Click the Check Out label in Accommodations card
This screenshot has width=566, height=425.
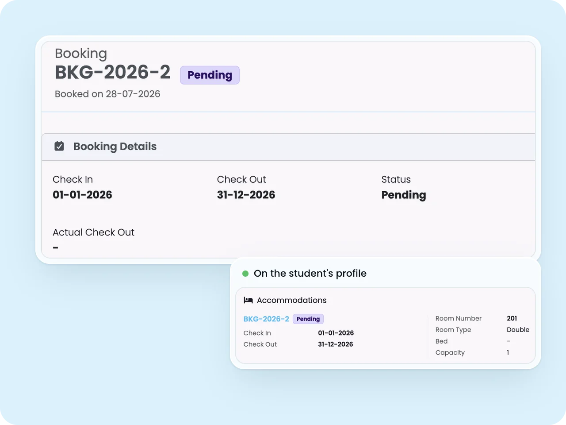pos(260,344)
